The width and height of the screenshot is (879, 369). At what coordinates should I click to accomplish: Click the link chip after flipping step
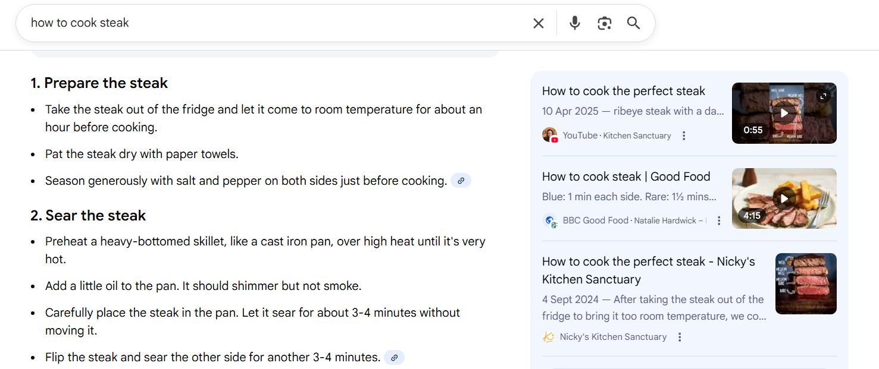coord(394,357)
